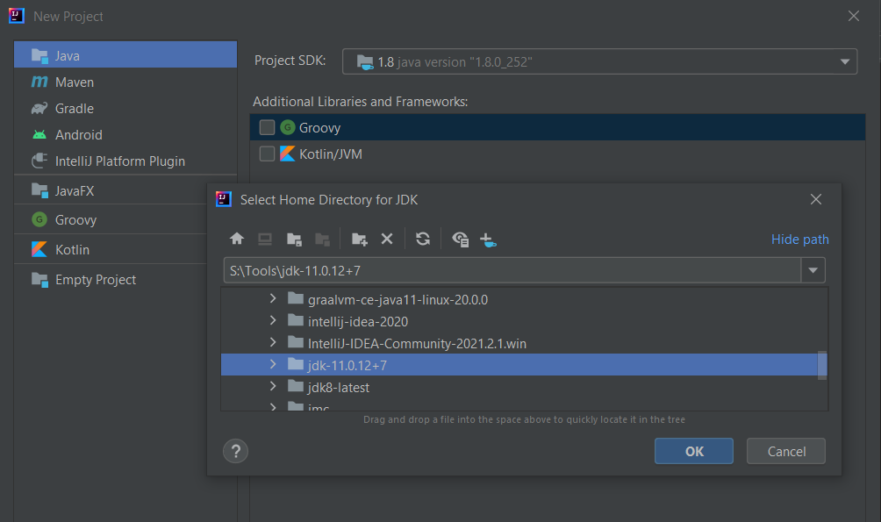Select Gradle project type
Screen dimensions: 881x522
[x=125, y=109]
